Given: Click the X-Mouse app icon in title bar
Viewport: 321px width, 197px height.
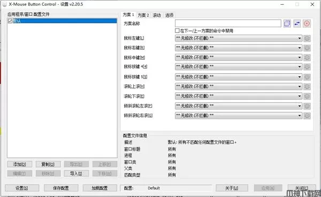Looking at the screenshot, I should click(x=4, y=4).
